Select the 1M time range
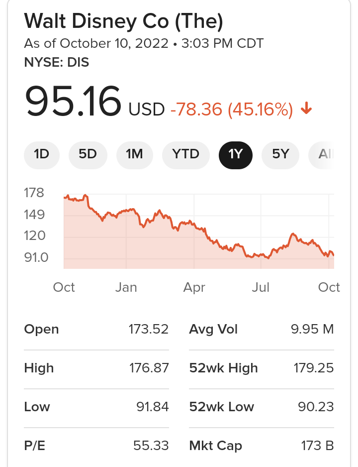Screen dimensions: 358x467 point(134,154)
